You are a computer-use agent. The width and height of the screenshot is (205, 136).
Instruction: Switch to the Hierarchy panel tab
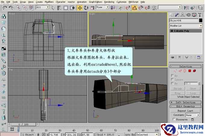point(182,15)
